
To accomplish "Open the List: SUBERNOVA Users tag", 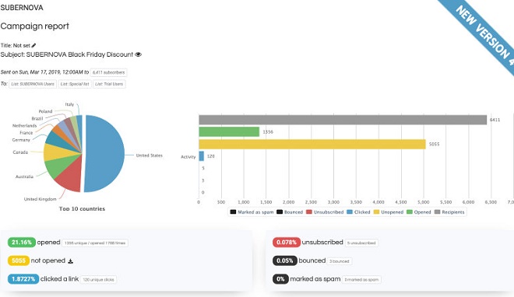I will [x=33, y=84].
